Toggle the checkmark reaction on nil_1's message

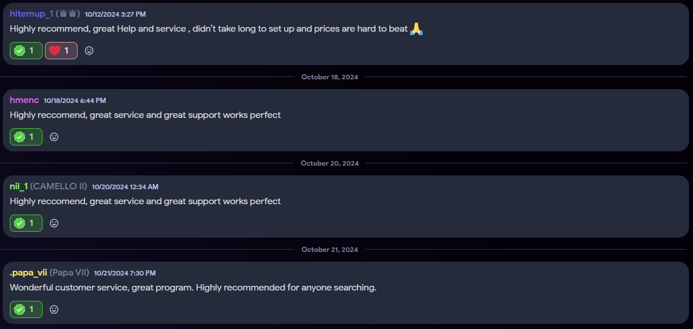pyautogui.click(x=26, y=223)
